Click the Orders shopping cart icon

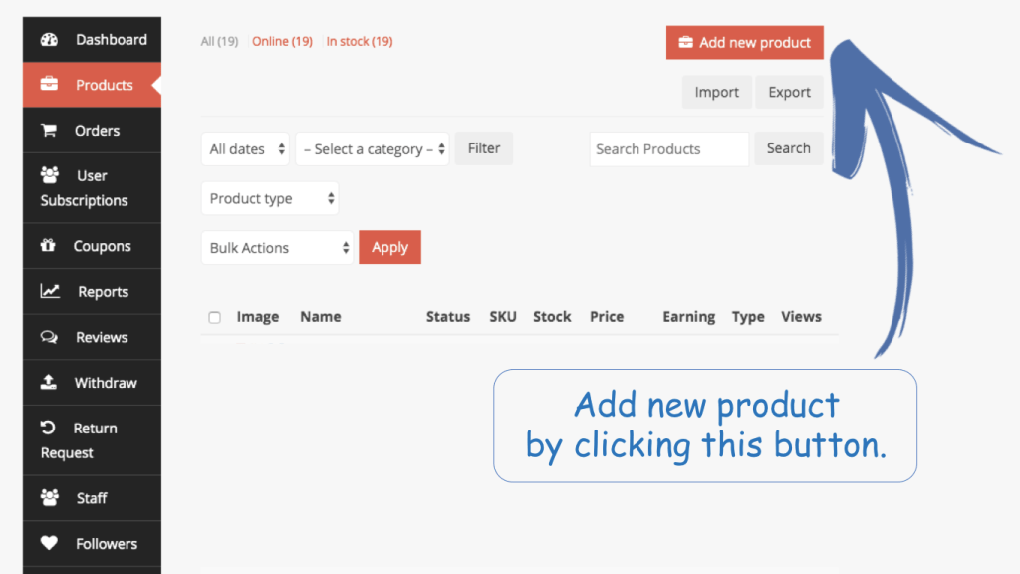coord(48,131)
